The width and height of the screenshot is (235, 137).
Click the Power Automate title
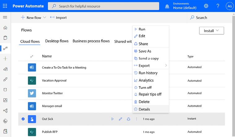(28, 6)
